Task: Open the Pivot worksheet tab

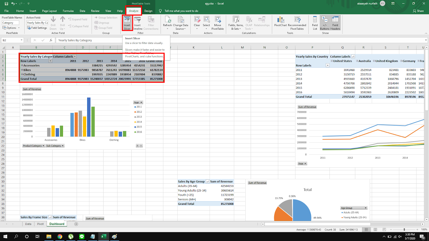Action: click(x=40, y=224)
